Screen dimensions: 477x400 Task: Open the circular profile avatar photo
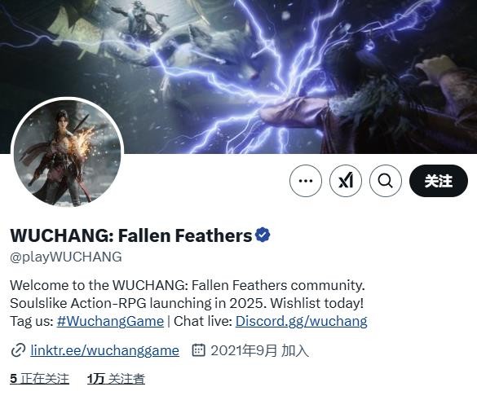[67, 153]
